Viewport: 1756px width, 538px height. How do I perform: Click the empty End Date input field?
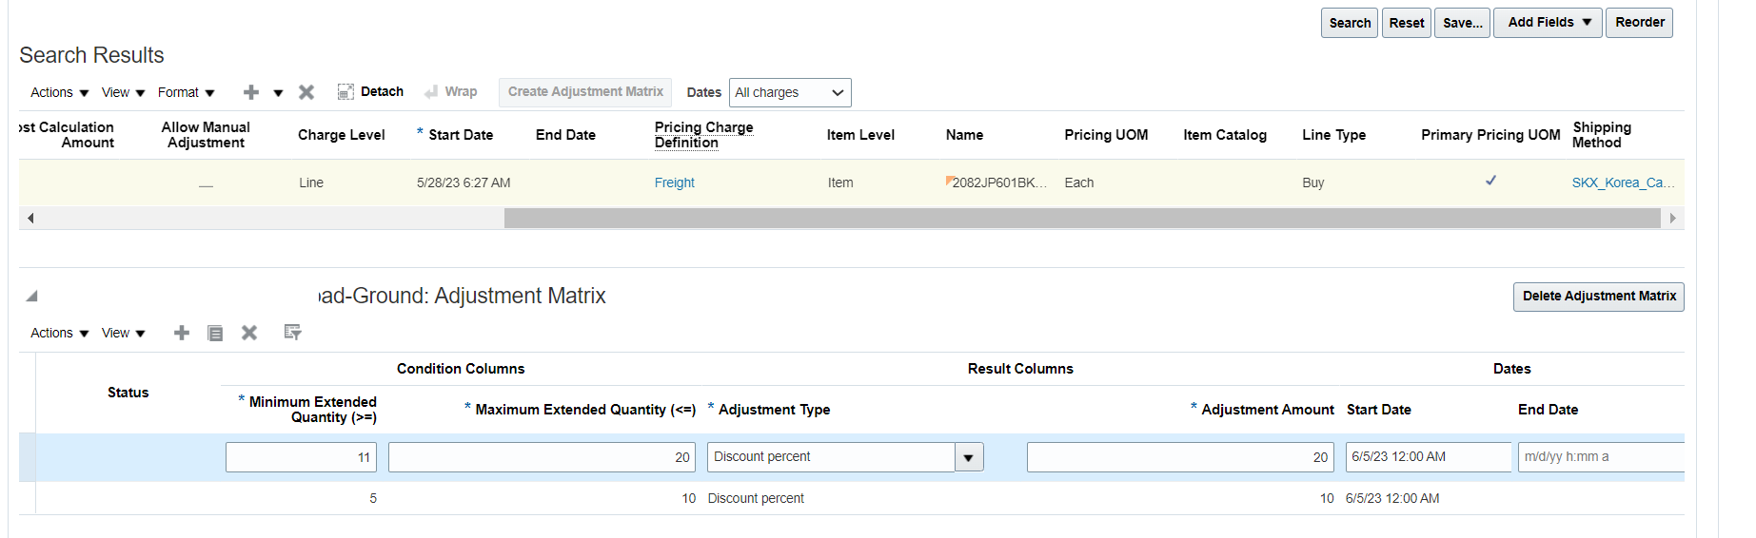click(x=1601, y=457)
